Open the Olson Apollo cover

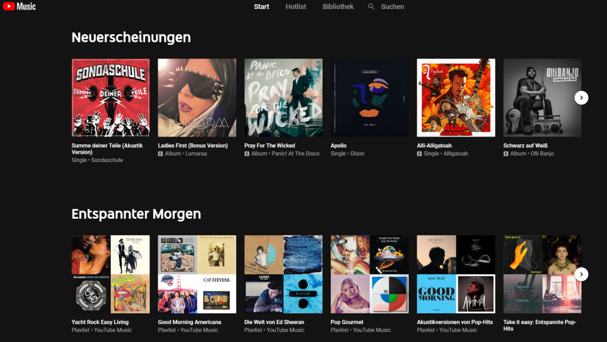pyautogui.click(x=370, y=98)
